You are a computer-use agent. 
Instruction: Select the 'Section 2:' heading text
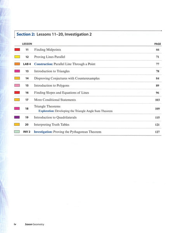pyautogui.click(x=26, y=34)
